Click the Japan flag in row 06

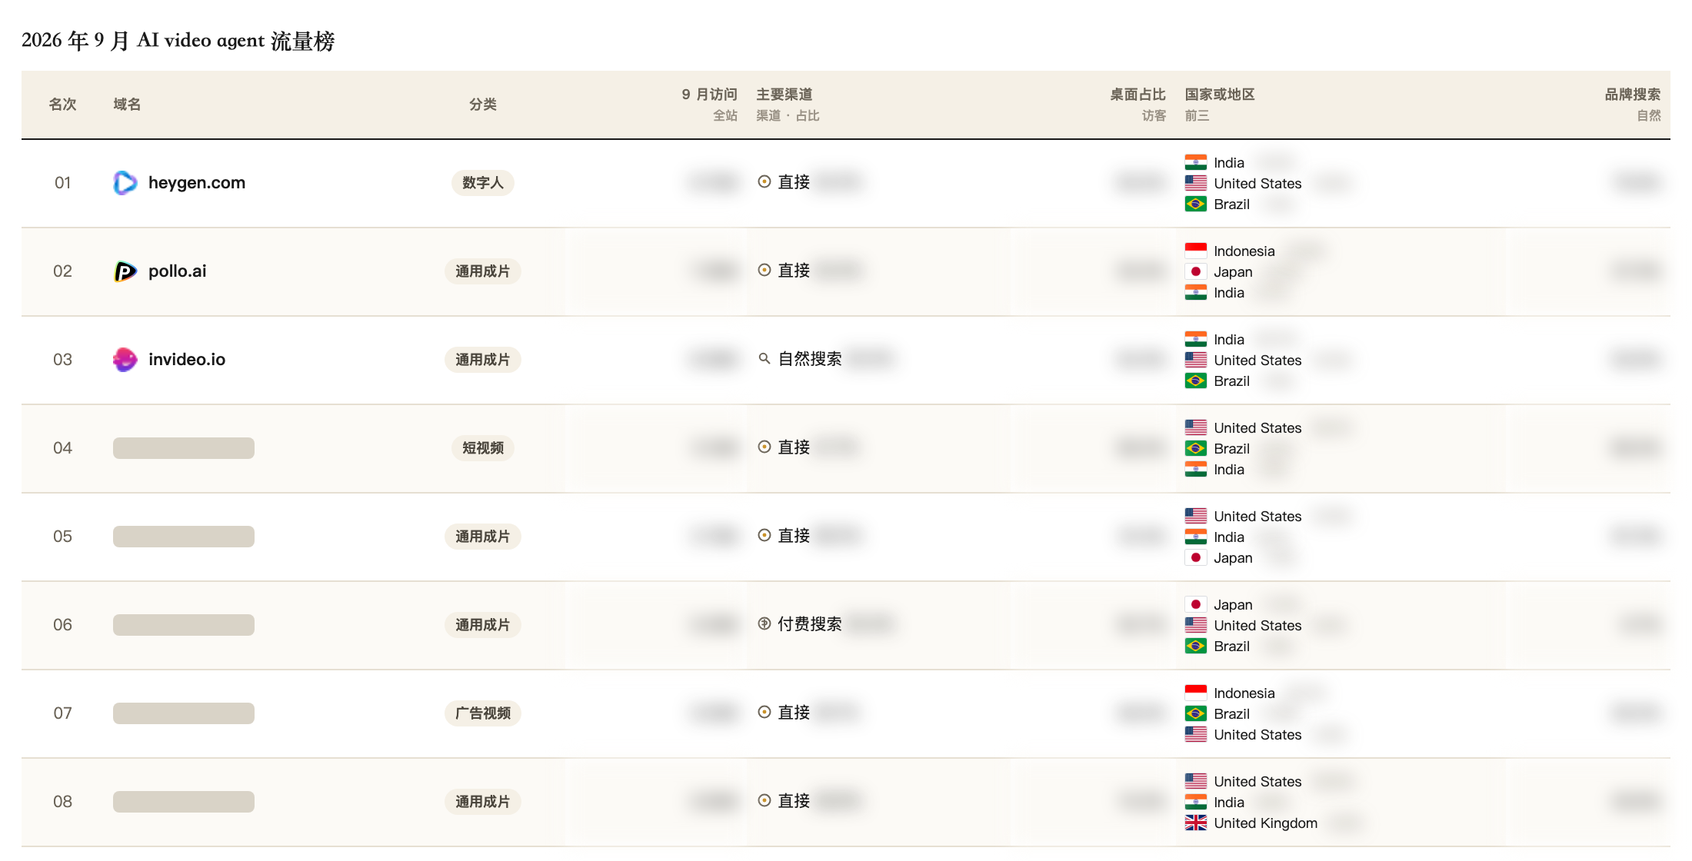point(1196,604)
